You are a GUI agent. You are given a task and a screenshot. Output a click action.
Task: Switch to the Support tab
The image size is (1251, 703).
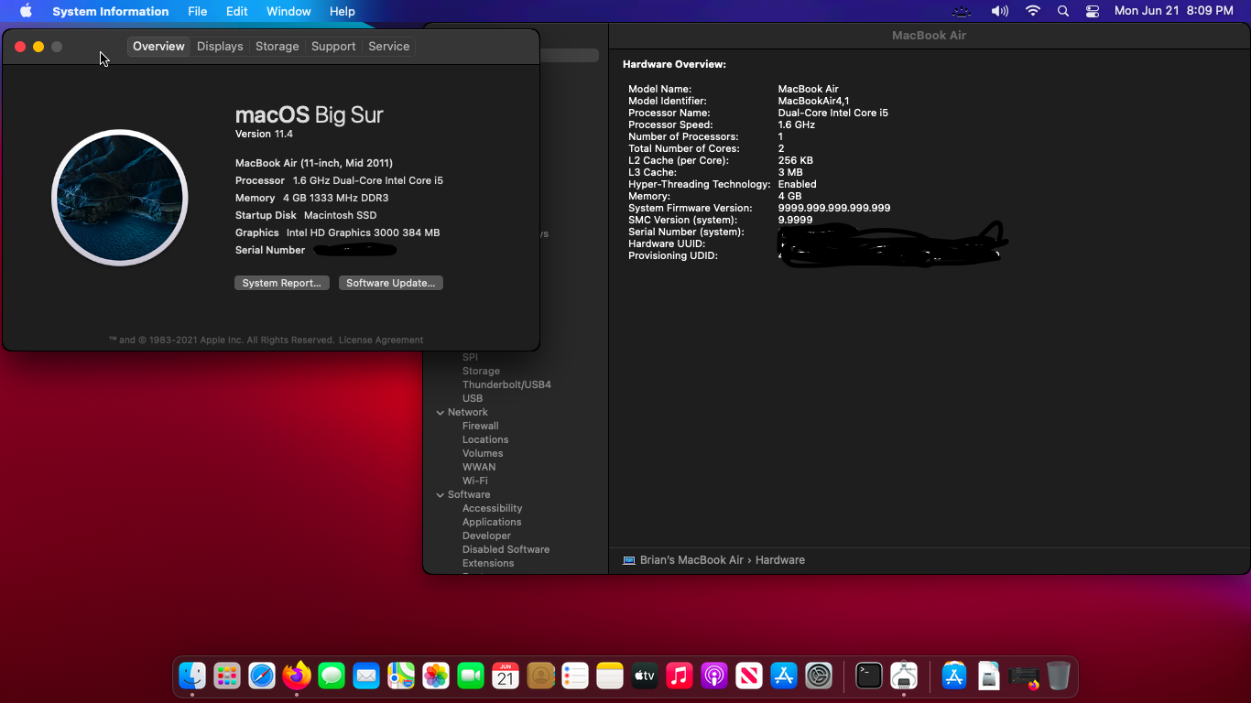[333, 46]
